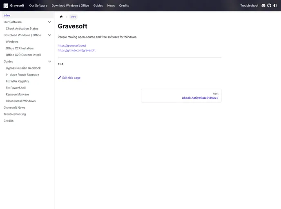The height and width of the screenshot is (209, 281).
Task: Open News in the top navbar
Action: coord(111,6)
